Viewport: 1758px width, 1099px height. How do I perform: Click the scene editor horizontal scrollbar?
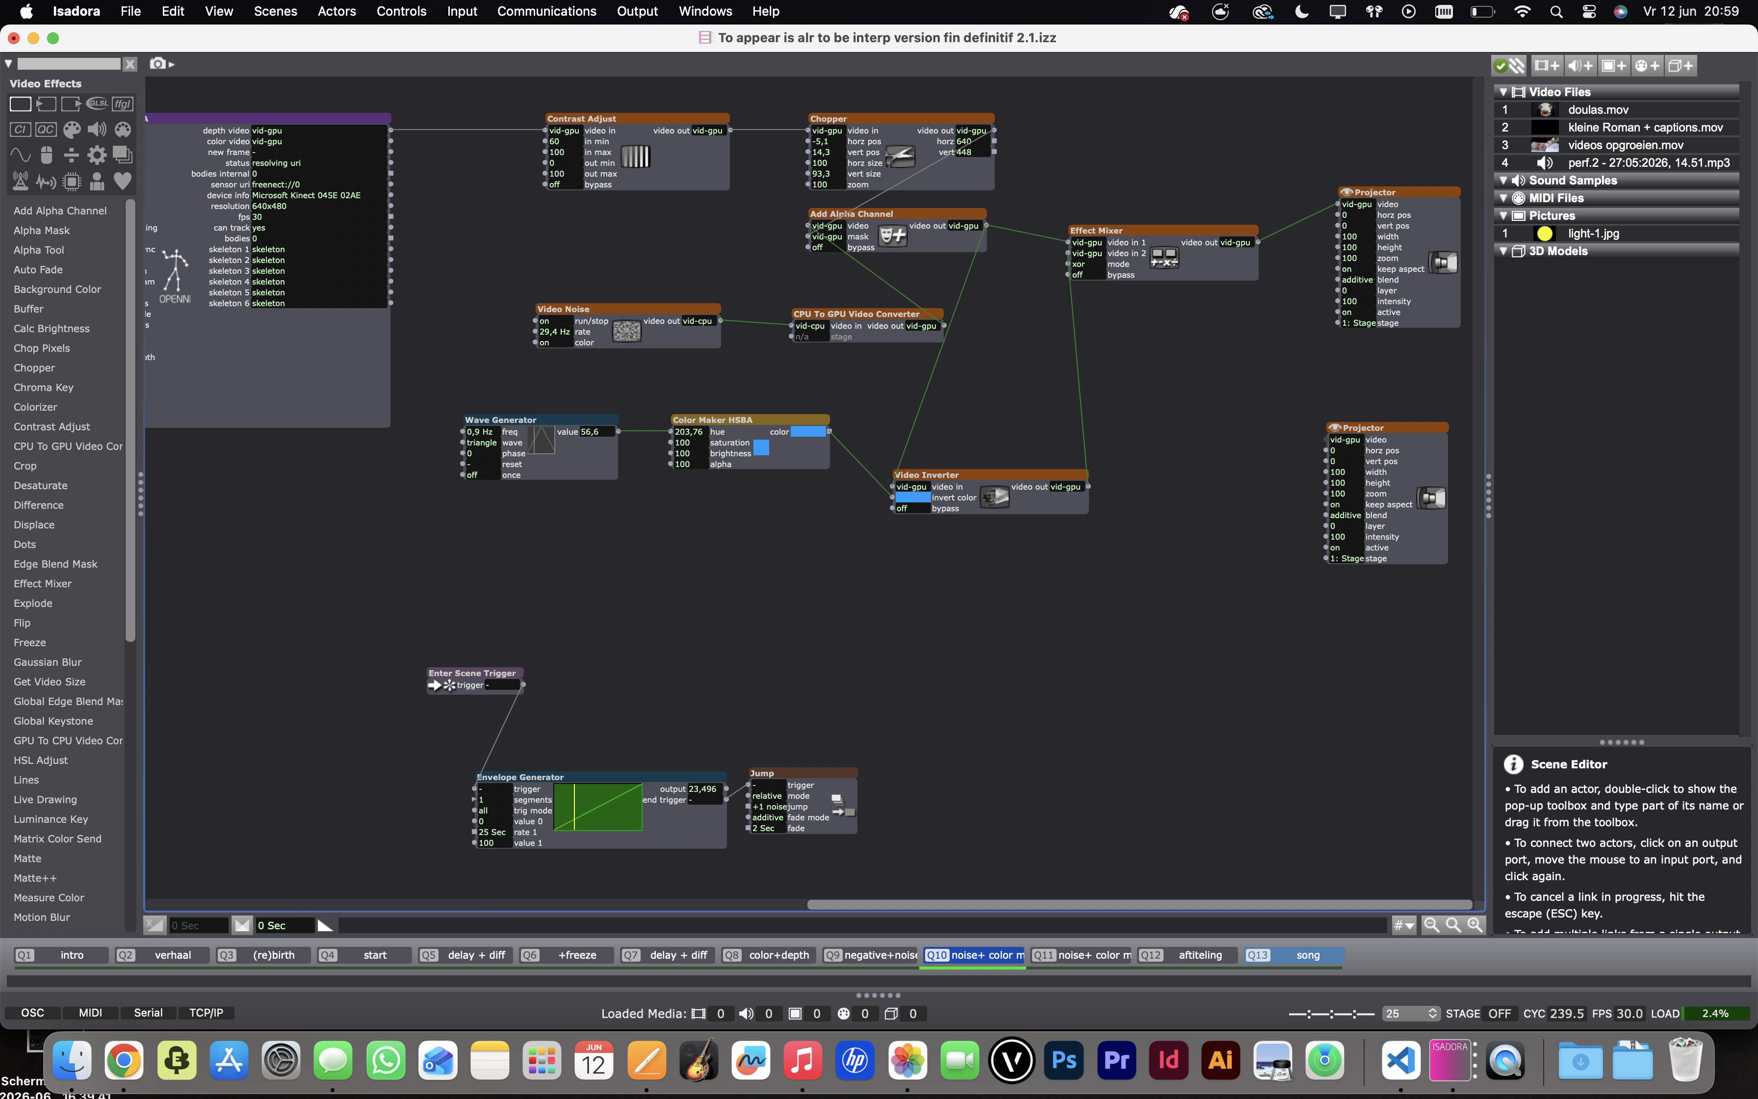[x=1139, y=905]
